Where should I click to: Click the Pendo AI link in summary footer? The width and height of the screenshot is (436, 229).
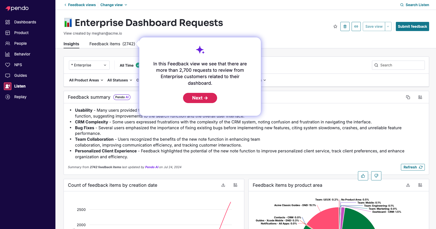152,167
